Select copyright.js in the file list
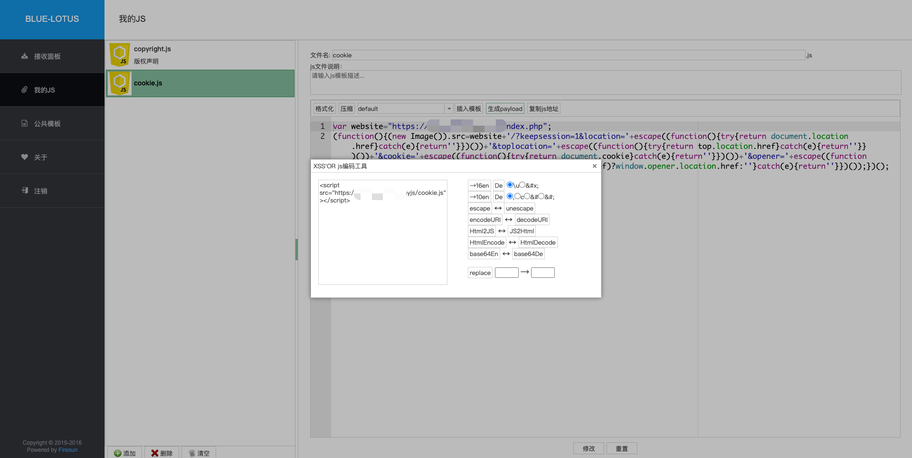 pos(200,55)
